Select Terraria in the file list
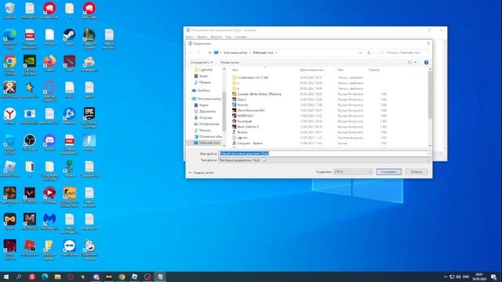Image resolution: width=502 pixels, height=282 pixels. pyautogui.click(x=242, y=132)
